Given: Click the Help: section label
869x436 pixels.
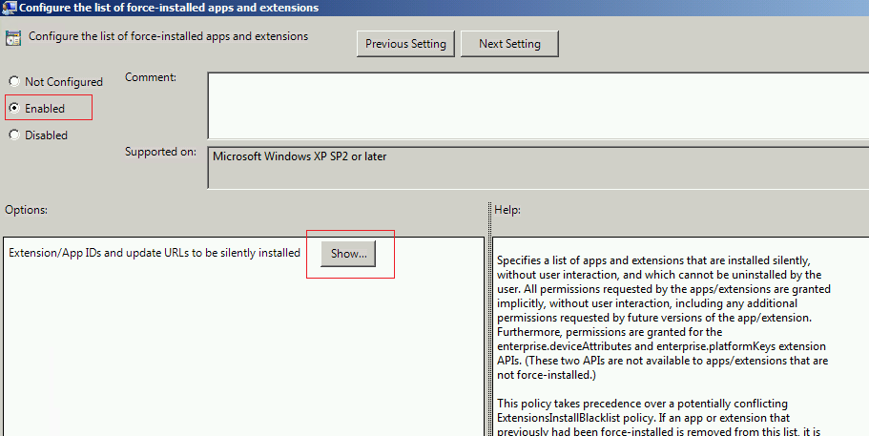Looking at the screenshot, I should [507, 209].
